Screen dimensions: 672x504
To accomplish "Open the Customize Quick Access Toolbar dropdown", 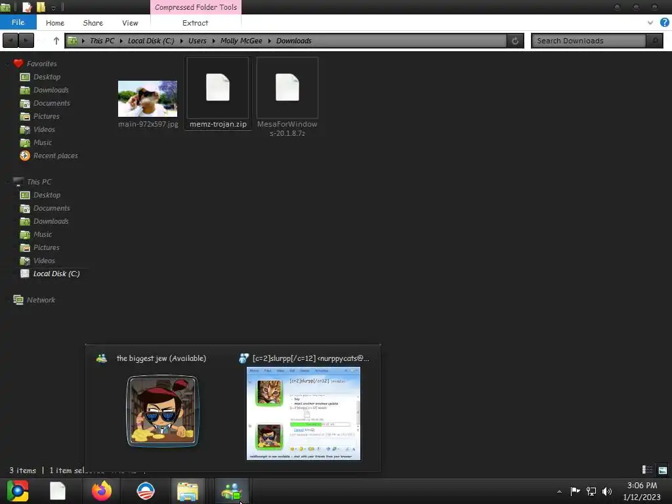I will tap(53, 8).
